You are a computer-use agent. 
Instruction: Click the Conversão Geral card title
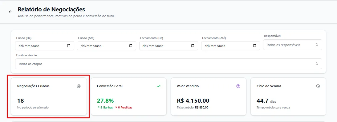click(x=110, y=86)
